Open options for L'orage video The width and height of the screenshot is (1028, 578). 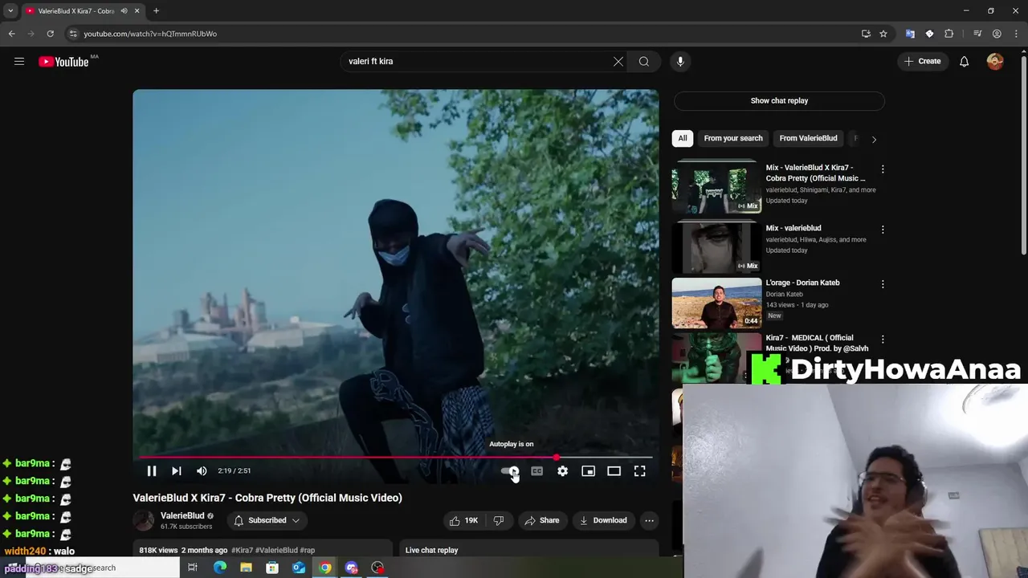click(883, 284)
